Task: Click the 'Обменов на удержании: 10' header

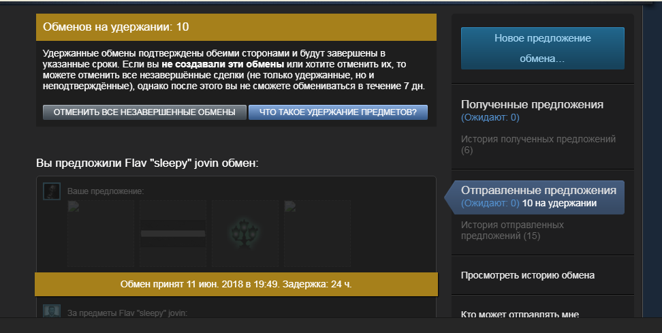Action: point(236,27)
